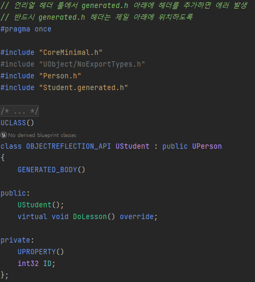Click the DoLesson function name
Viewport: 255px width, 282px height.
coord(89,216)
